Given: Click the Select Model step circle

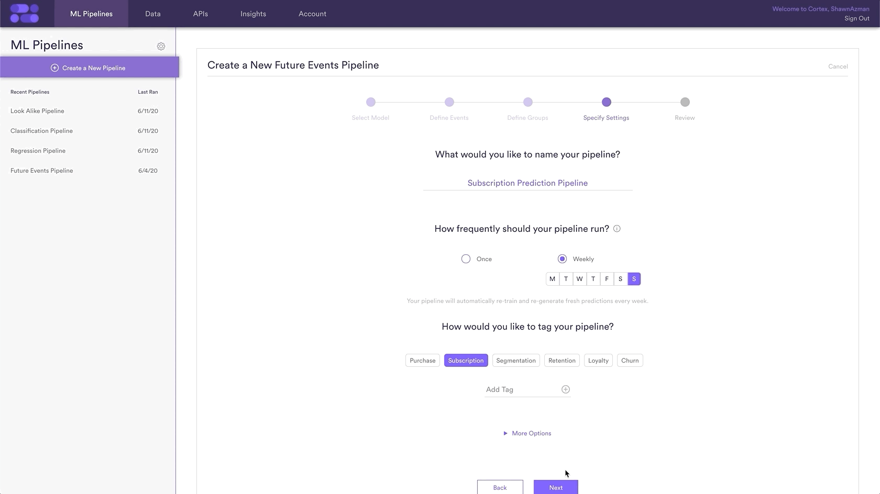Looking at the screenshot, I should (371, 102).
